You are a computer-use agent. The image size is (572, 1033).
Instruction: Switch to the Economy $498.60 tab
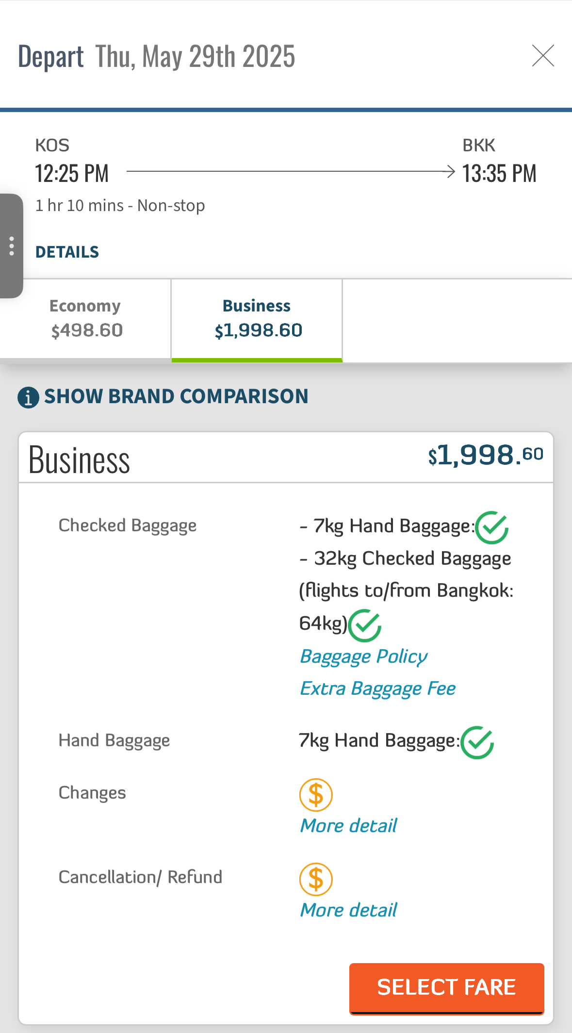point(85,319)
